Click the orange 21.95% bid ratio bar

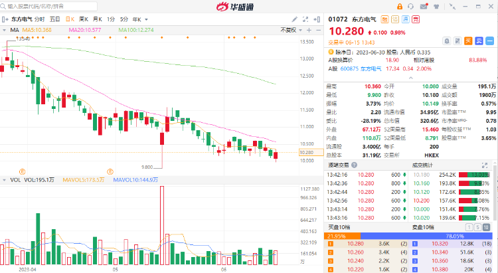pyautogui.click(x=342, y=236)
